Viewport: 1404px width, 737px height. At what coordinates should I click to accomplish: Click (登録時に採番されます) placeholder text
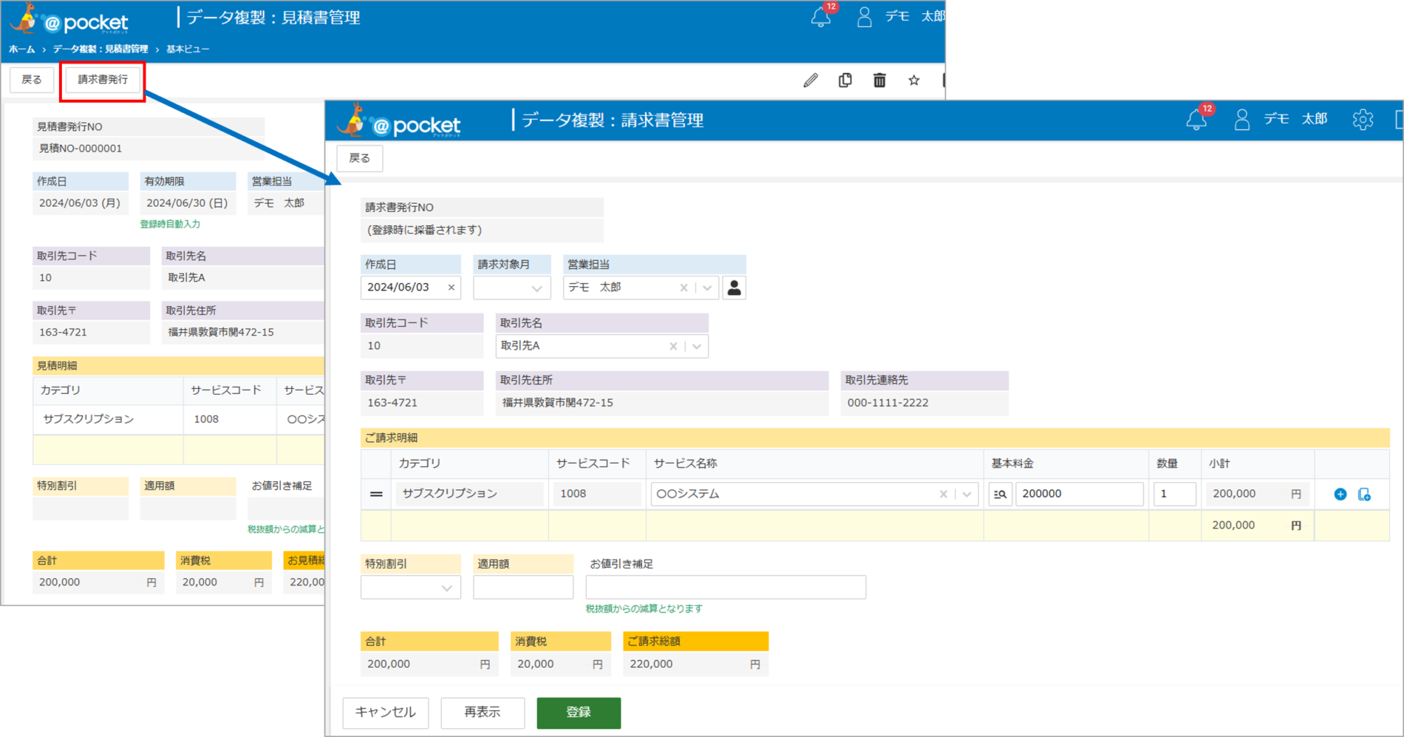click(425, 230)
